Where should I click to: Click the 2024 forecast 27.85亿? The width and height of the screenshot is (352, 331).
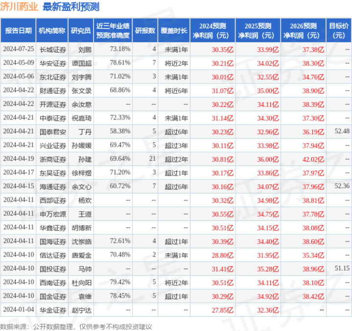coord(222,310)
